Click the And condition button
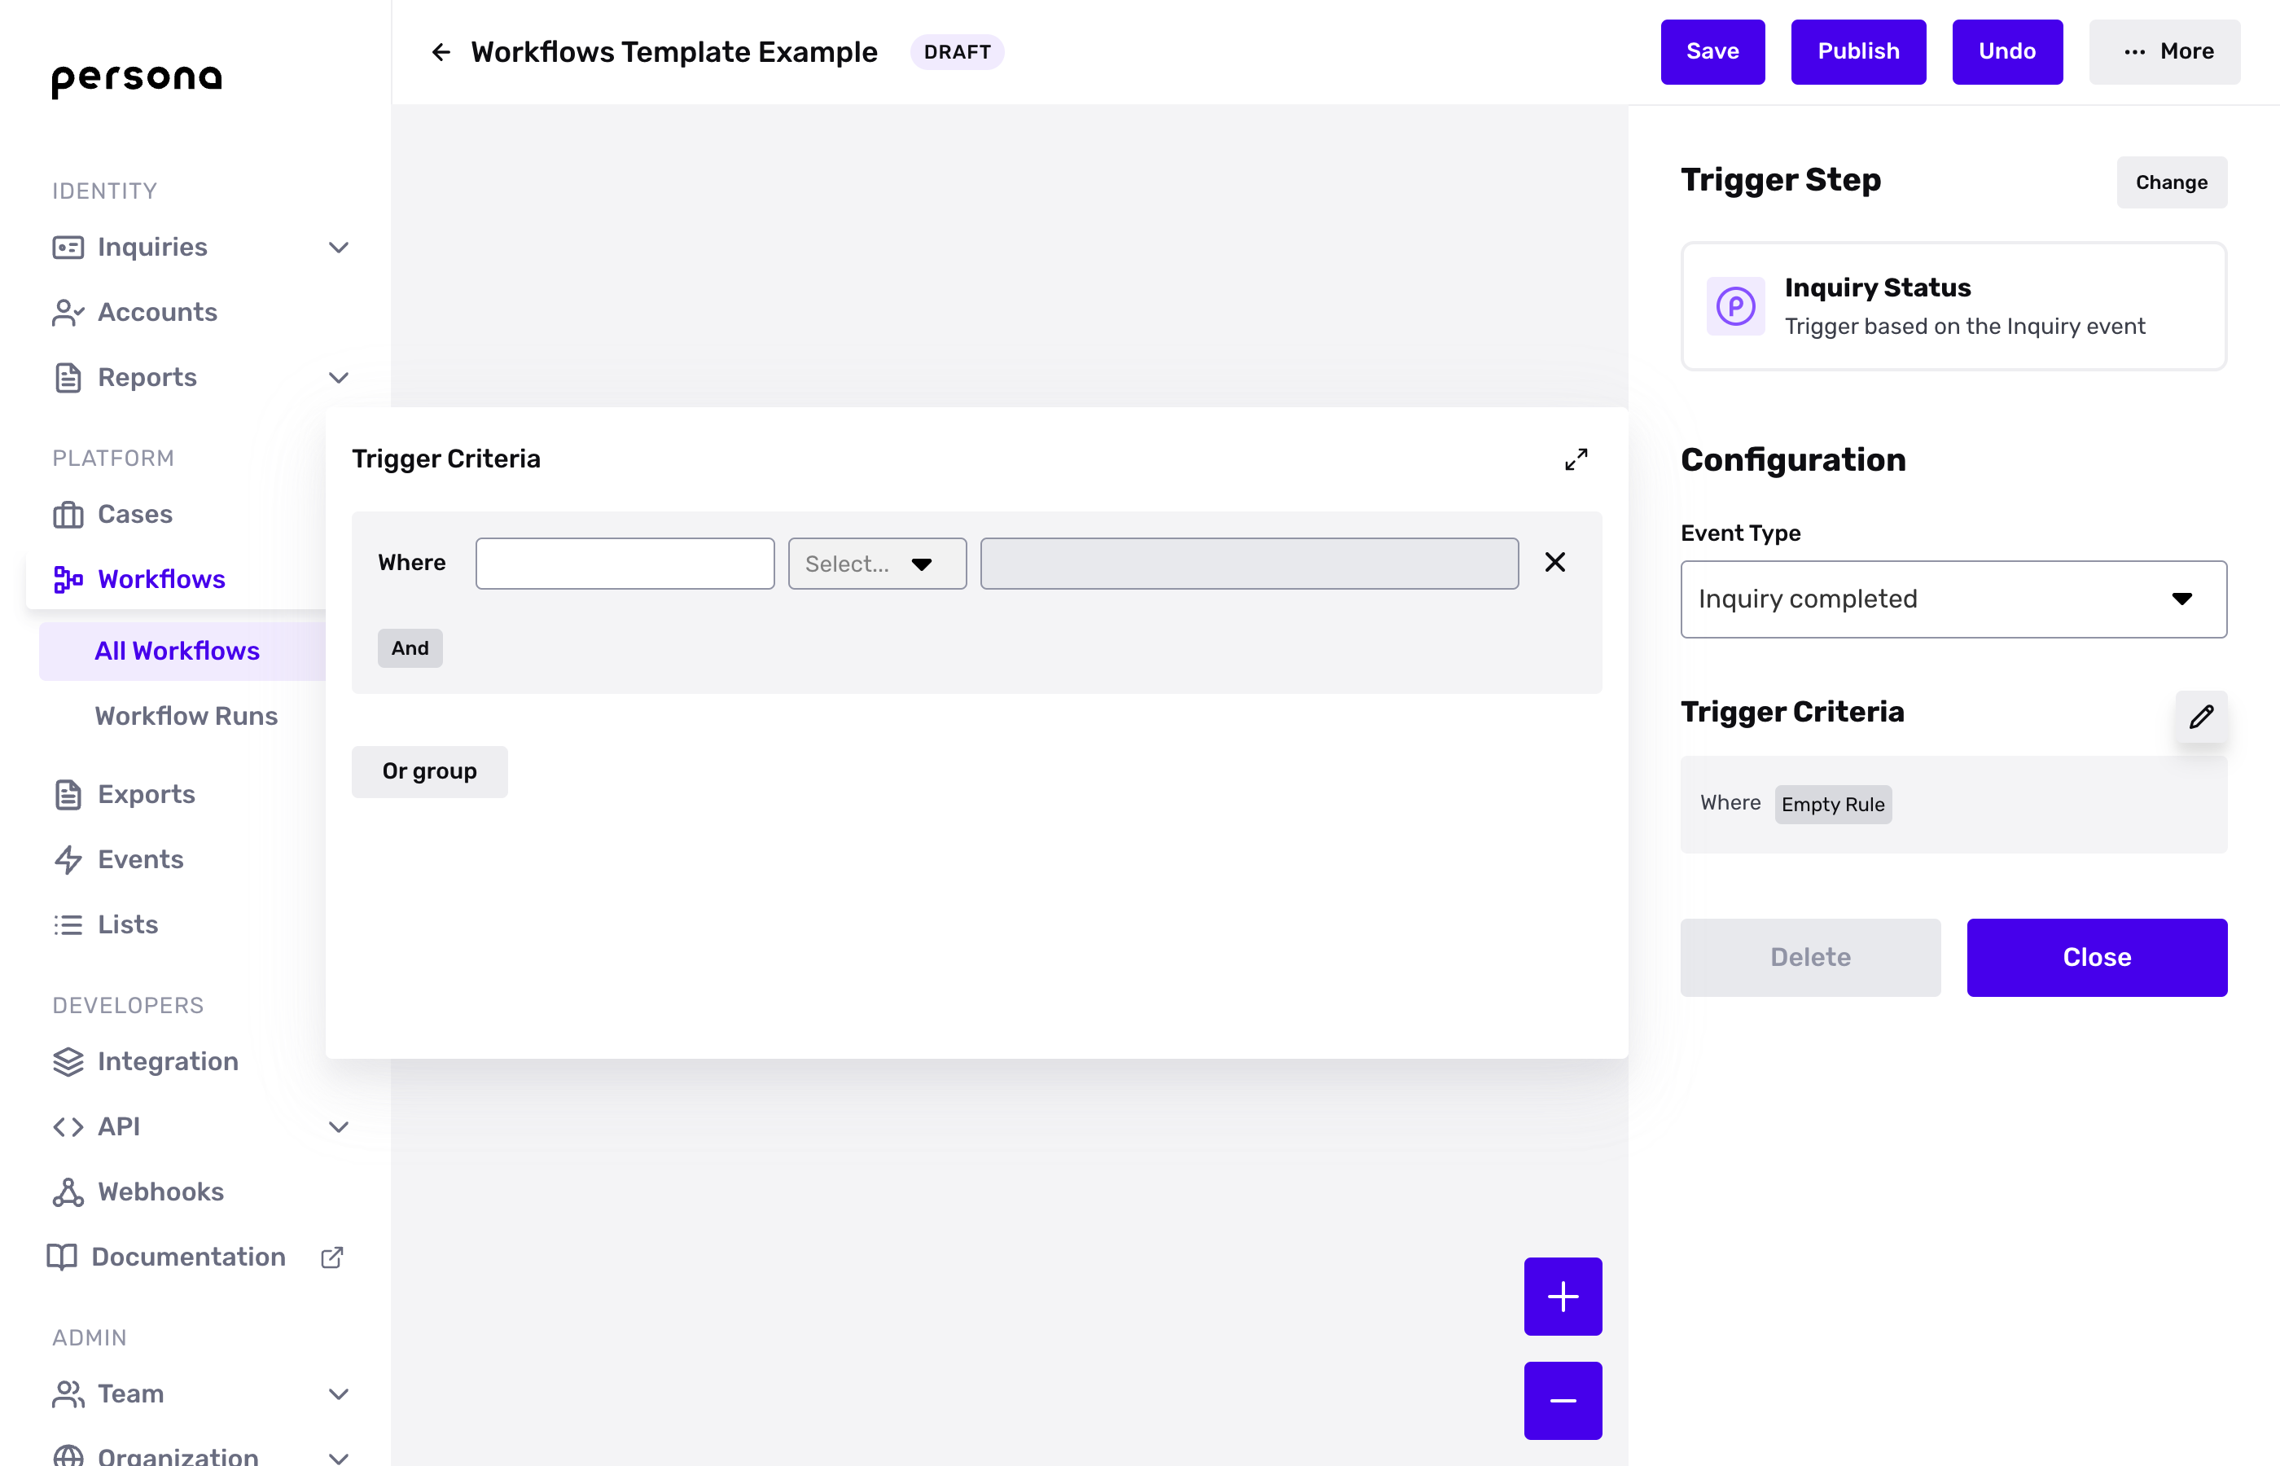Viewport: 2280px width, 1466px height. click(410, 648)
